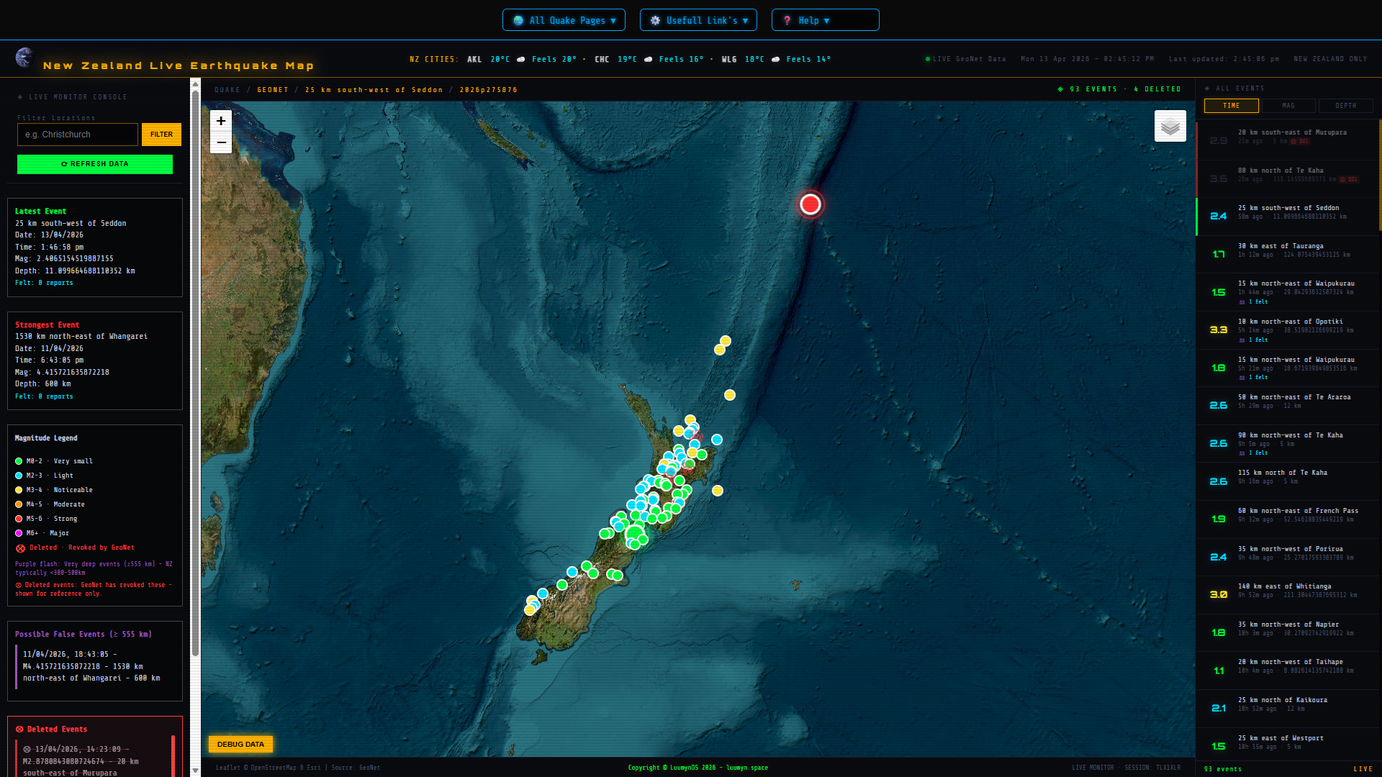The width and height of the screenshot is (1382, 777).
Task: Click the M5-6 Strong legend swatch
Action: 19,519
